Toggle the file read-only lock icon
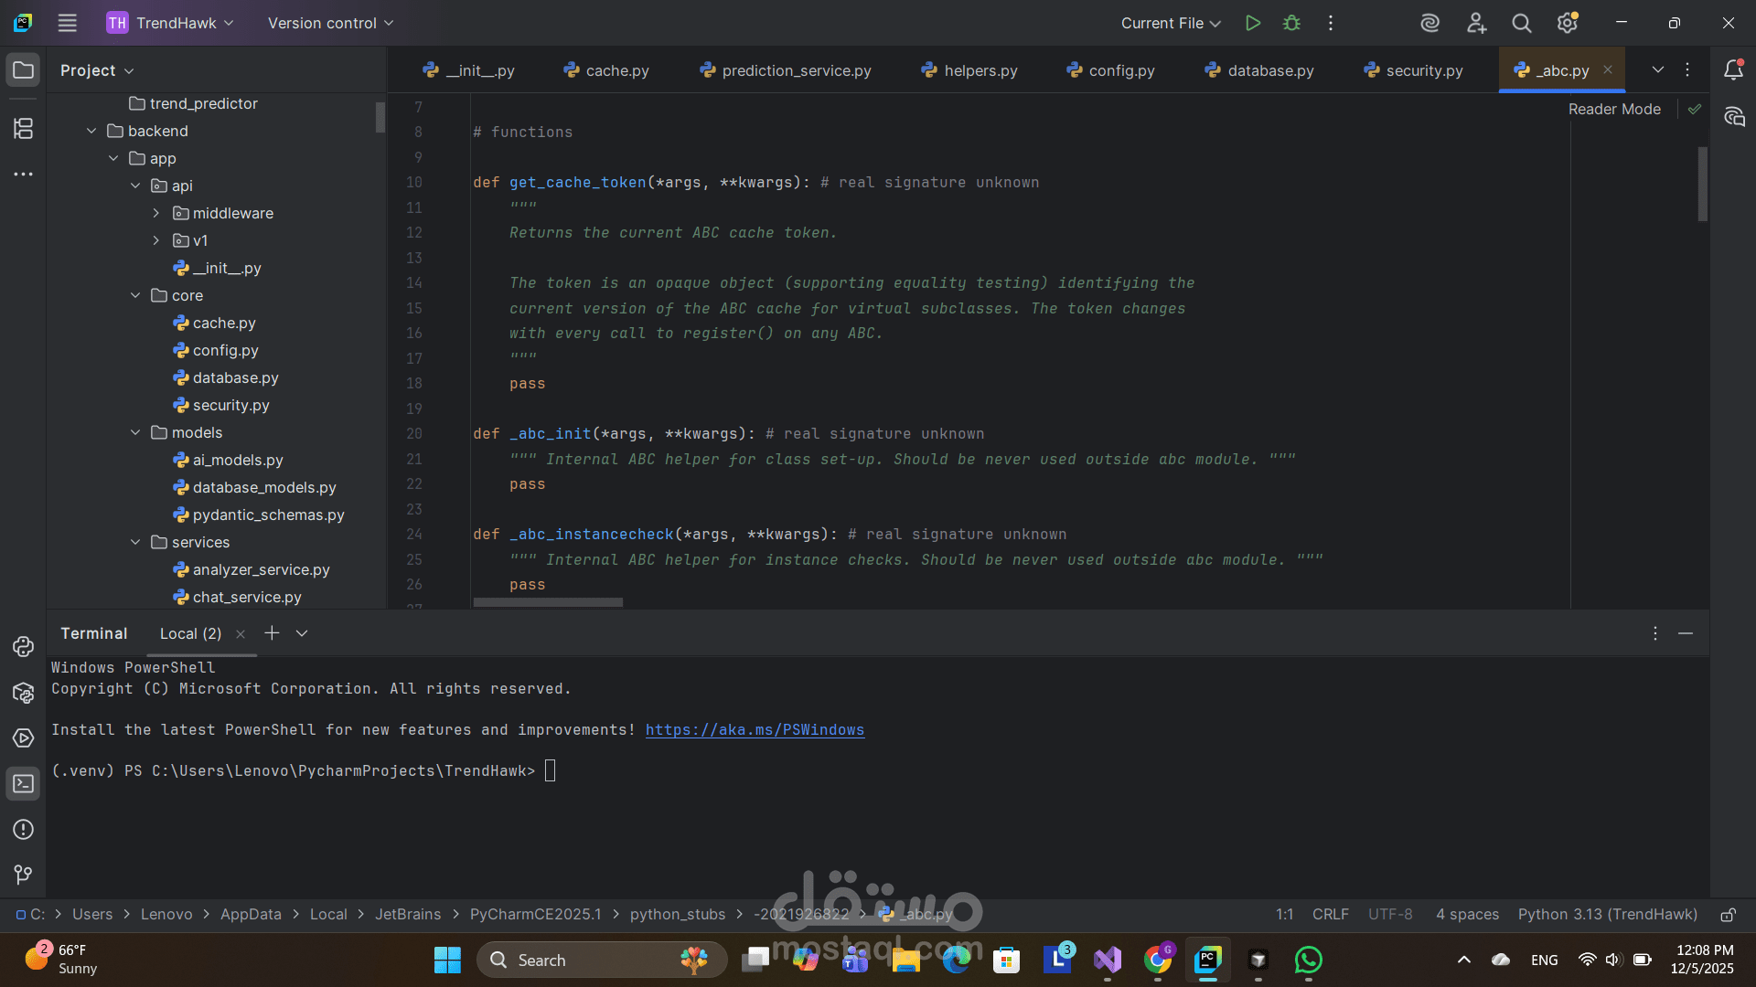The width and height of the screenshot is (1756, 987). pos(1728,915)
